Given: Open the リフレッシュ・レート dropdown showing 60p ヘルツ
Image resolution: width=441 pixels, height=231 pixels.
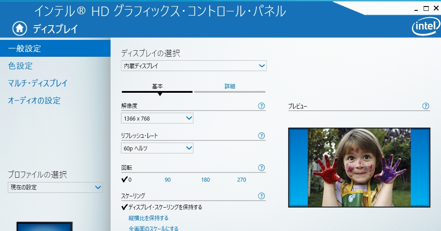Looking at the screenshot, I should [x=157, y=148].
